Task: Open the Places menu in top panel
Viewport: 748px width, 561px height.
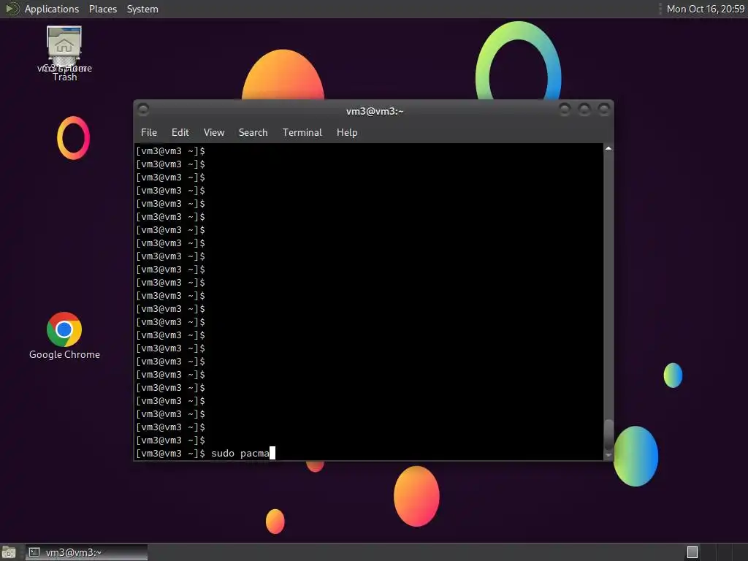Action: pyautogui.click(x=102, y=9)
